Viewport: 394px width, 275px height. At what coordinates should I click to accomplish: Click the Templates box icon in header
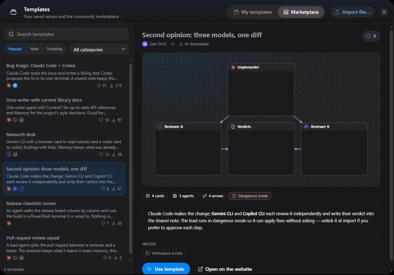(x=13, y=12)
